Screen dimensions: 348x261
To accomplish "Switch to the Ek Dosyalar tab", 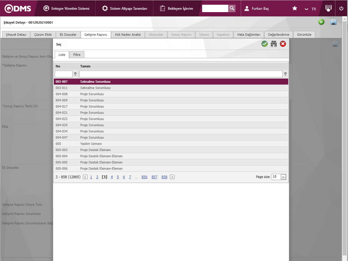I will coord(68,35).
